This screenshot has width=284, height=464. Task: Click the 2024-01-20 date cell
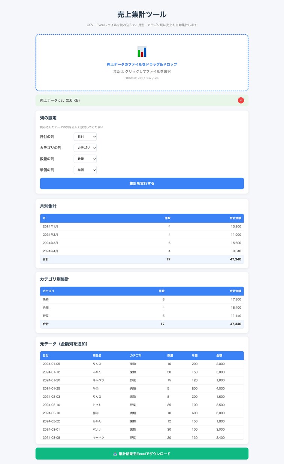51,380
